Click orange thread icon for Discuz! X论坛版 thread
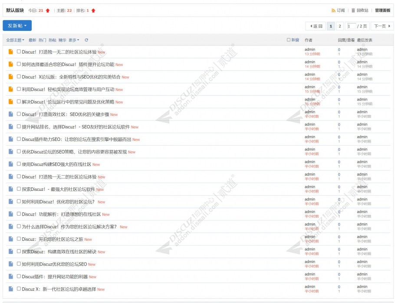Viewport: 395px width, 303px height. tap(10, 77)
